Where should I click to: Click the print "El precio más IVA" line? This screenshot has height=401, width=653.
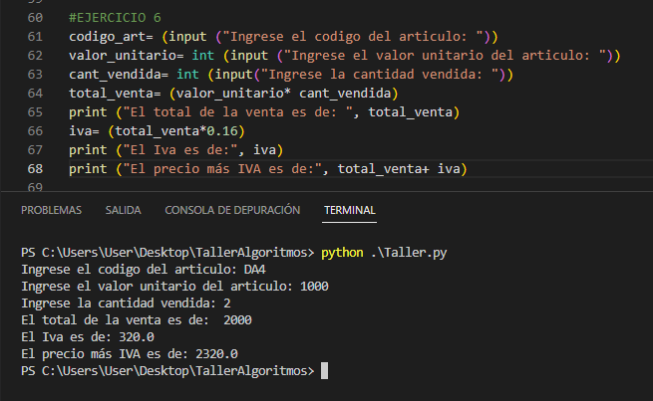point(268,169)
